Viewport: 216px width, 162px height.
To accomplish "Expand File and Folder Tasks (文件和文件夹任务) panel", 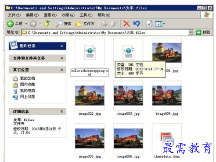I will [62, 58].
